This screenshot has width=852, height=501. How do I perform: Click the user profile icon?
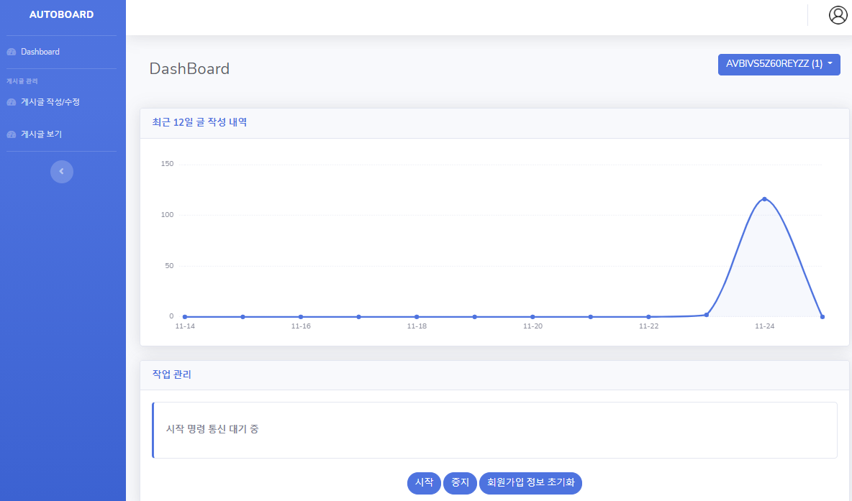coord(838,15)
